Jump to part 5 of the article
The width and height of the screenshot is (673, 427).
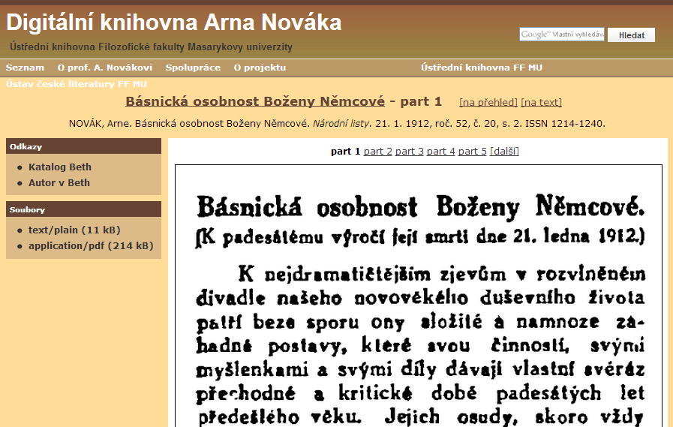[x=473, y=151]
